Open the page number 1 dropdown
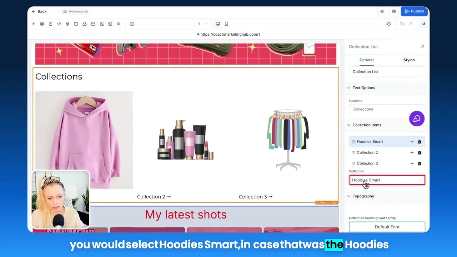This screenshot has width=457, height=257. [x=202, y=24]
